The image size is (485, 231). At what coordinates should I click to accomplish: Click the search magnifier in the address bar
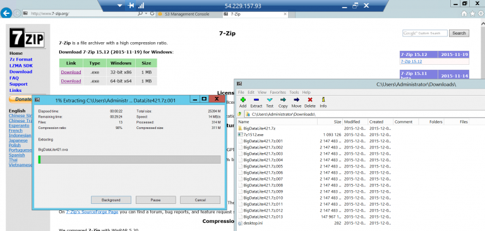pos(140,14)
